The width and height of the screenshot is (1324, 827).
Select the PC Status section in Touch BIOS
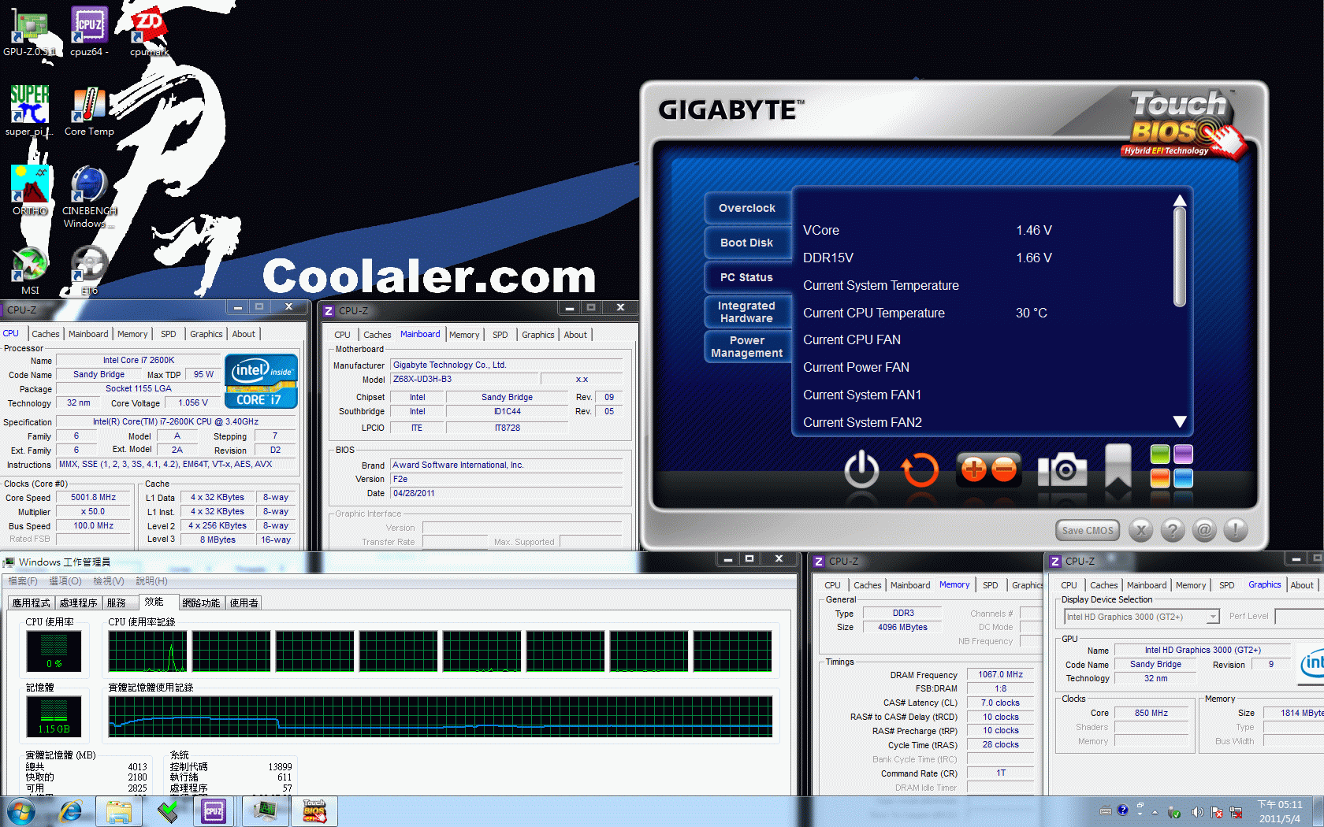(747, 277)
